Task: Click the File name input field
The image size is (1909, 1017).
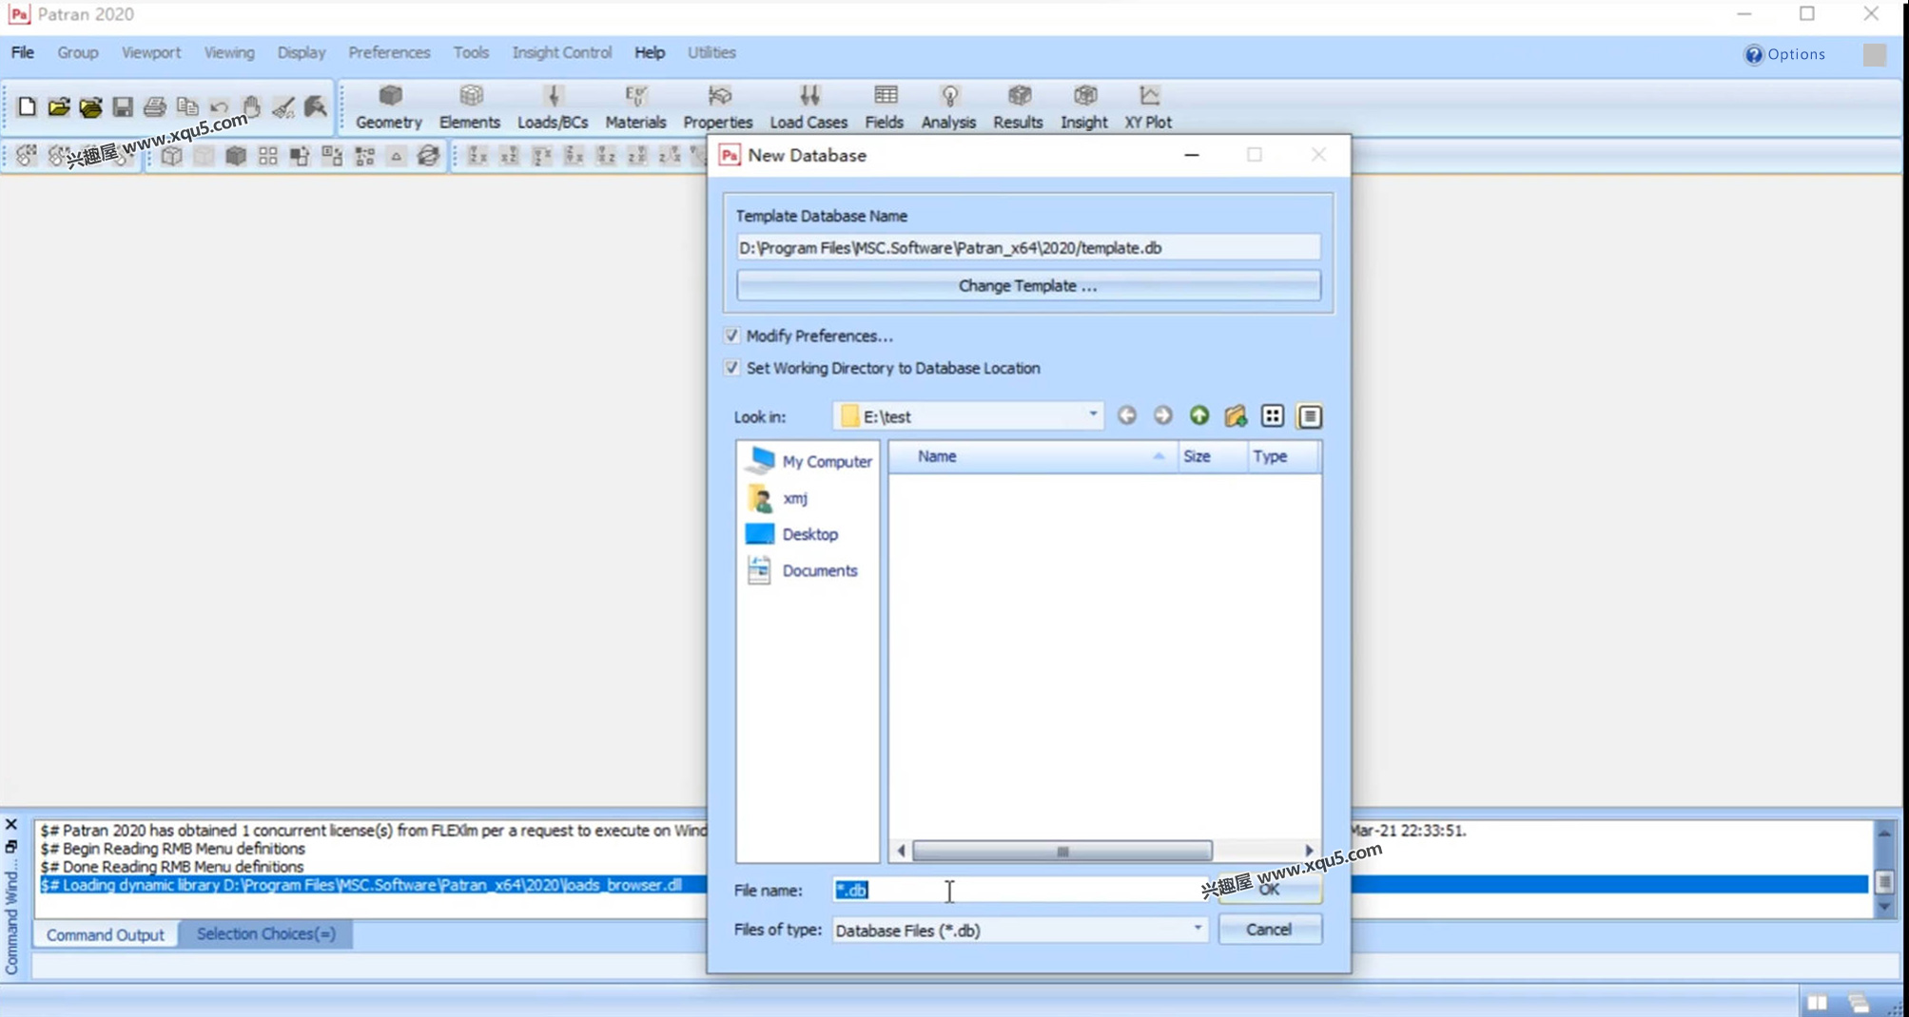Action: (1020, 890)
